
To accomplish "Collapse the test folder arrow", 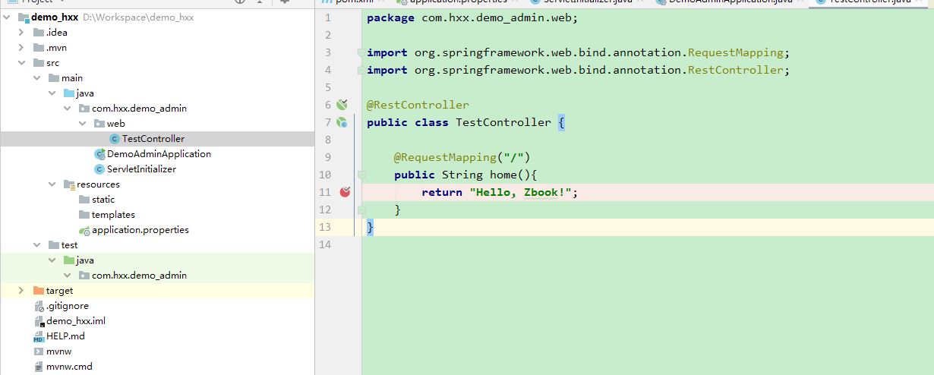I will [37, 245].
